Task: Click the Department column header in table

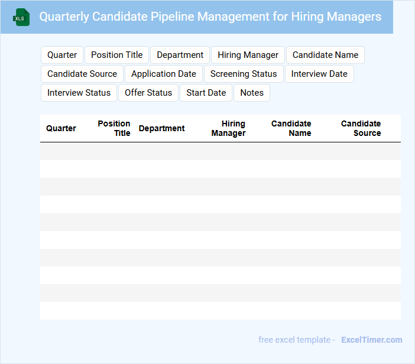Action: [161, 128]
